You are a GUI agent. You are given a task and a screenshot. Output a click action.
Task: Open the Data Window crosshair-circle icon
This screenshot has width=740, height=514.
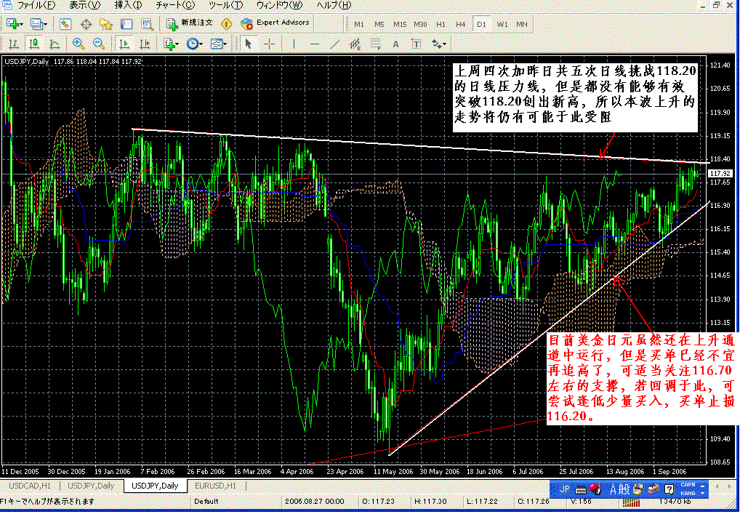86,24
